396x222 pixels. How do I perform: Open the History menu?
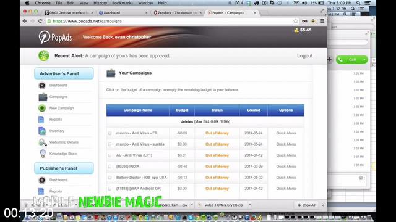coord(100,3)
